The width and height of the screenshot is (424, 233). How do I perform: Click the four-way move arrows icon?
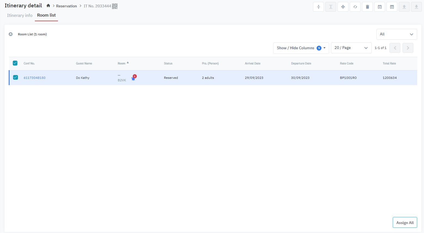tap(343, 7)
